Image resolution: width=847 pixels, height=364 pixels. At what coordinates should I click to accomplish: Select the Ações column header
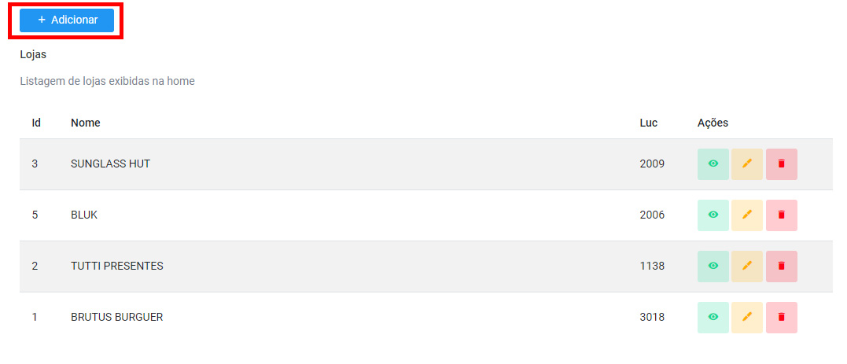pos(713,123)
